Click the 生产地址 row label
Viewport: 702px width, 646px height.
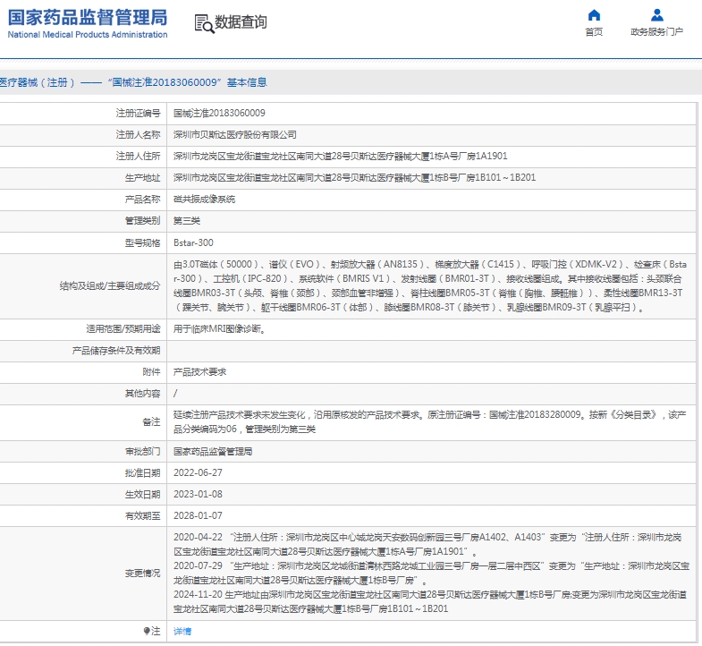[142, 178]
